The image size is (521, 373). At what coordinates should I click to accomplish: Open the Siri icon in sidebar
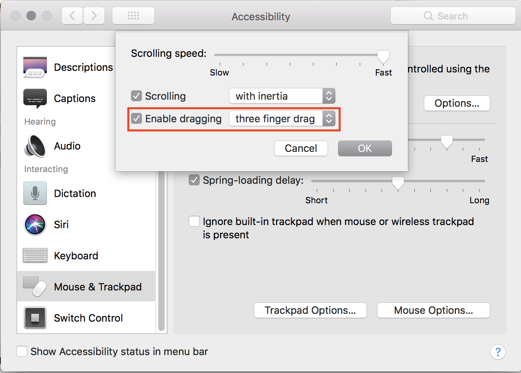tap(35, 225)
